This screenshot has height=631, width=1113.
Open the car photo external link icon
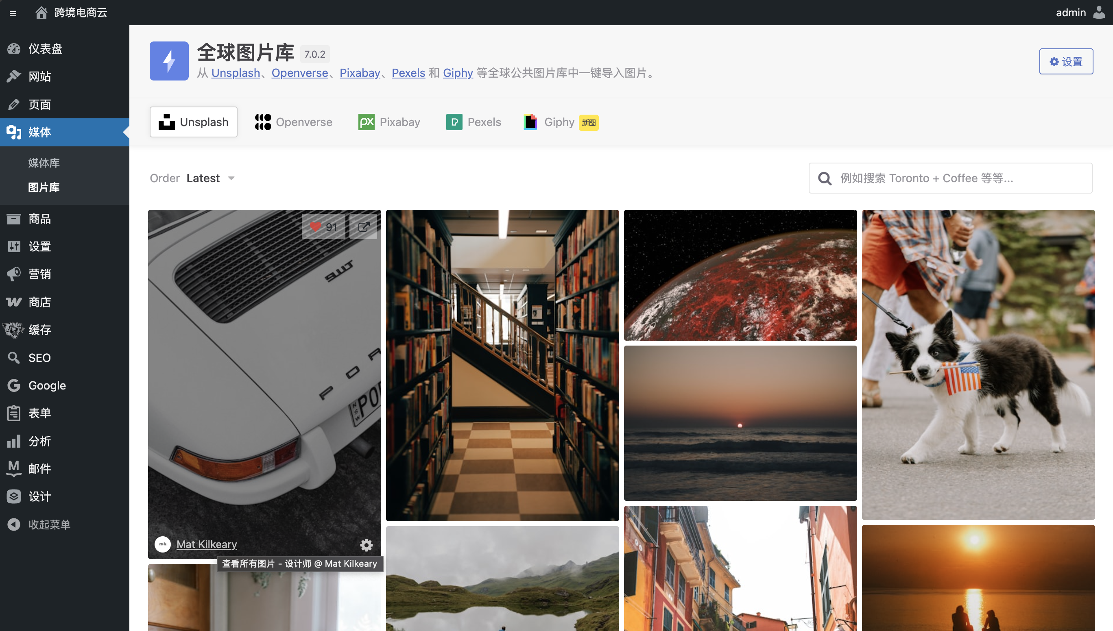[363, 226]
